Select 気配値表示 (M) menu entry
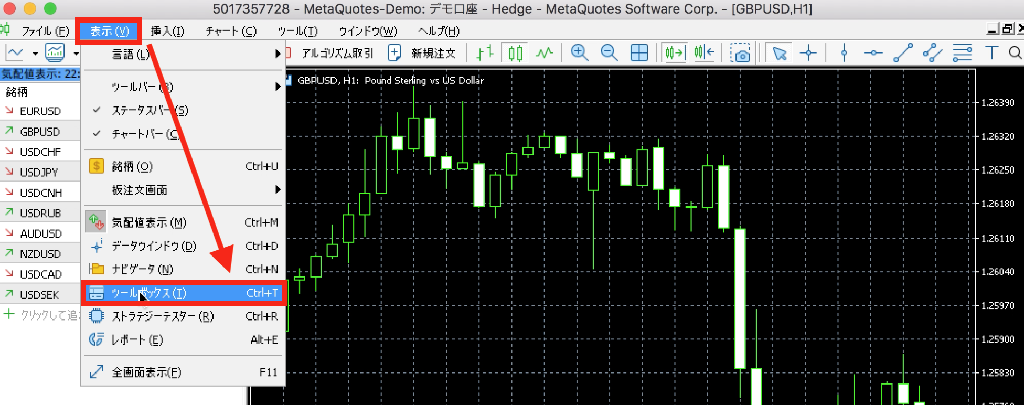Image resolution: width=1024 pixels, height=405 pixels. [183, 222]
